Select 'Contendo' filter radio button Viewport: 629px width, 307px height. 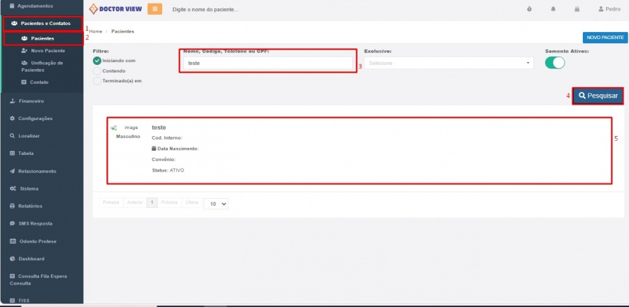pyautogui.click(x=97, y=70)
